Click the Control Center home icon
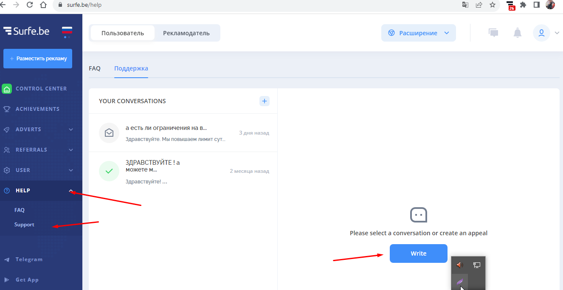The height and width of the screenshot is (290, 563). click(x=7, y=89)
